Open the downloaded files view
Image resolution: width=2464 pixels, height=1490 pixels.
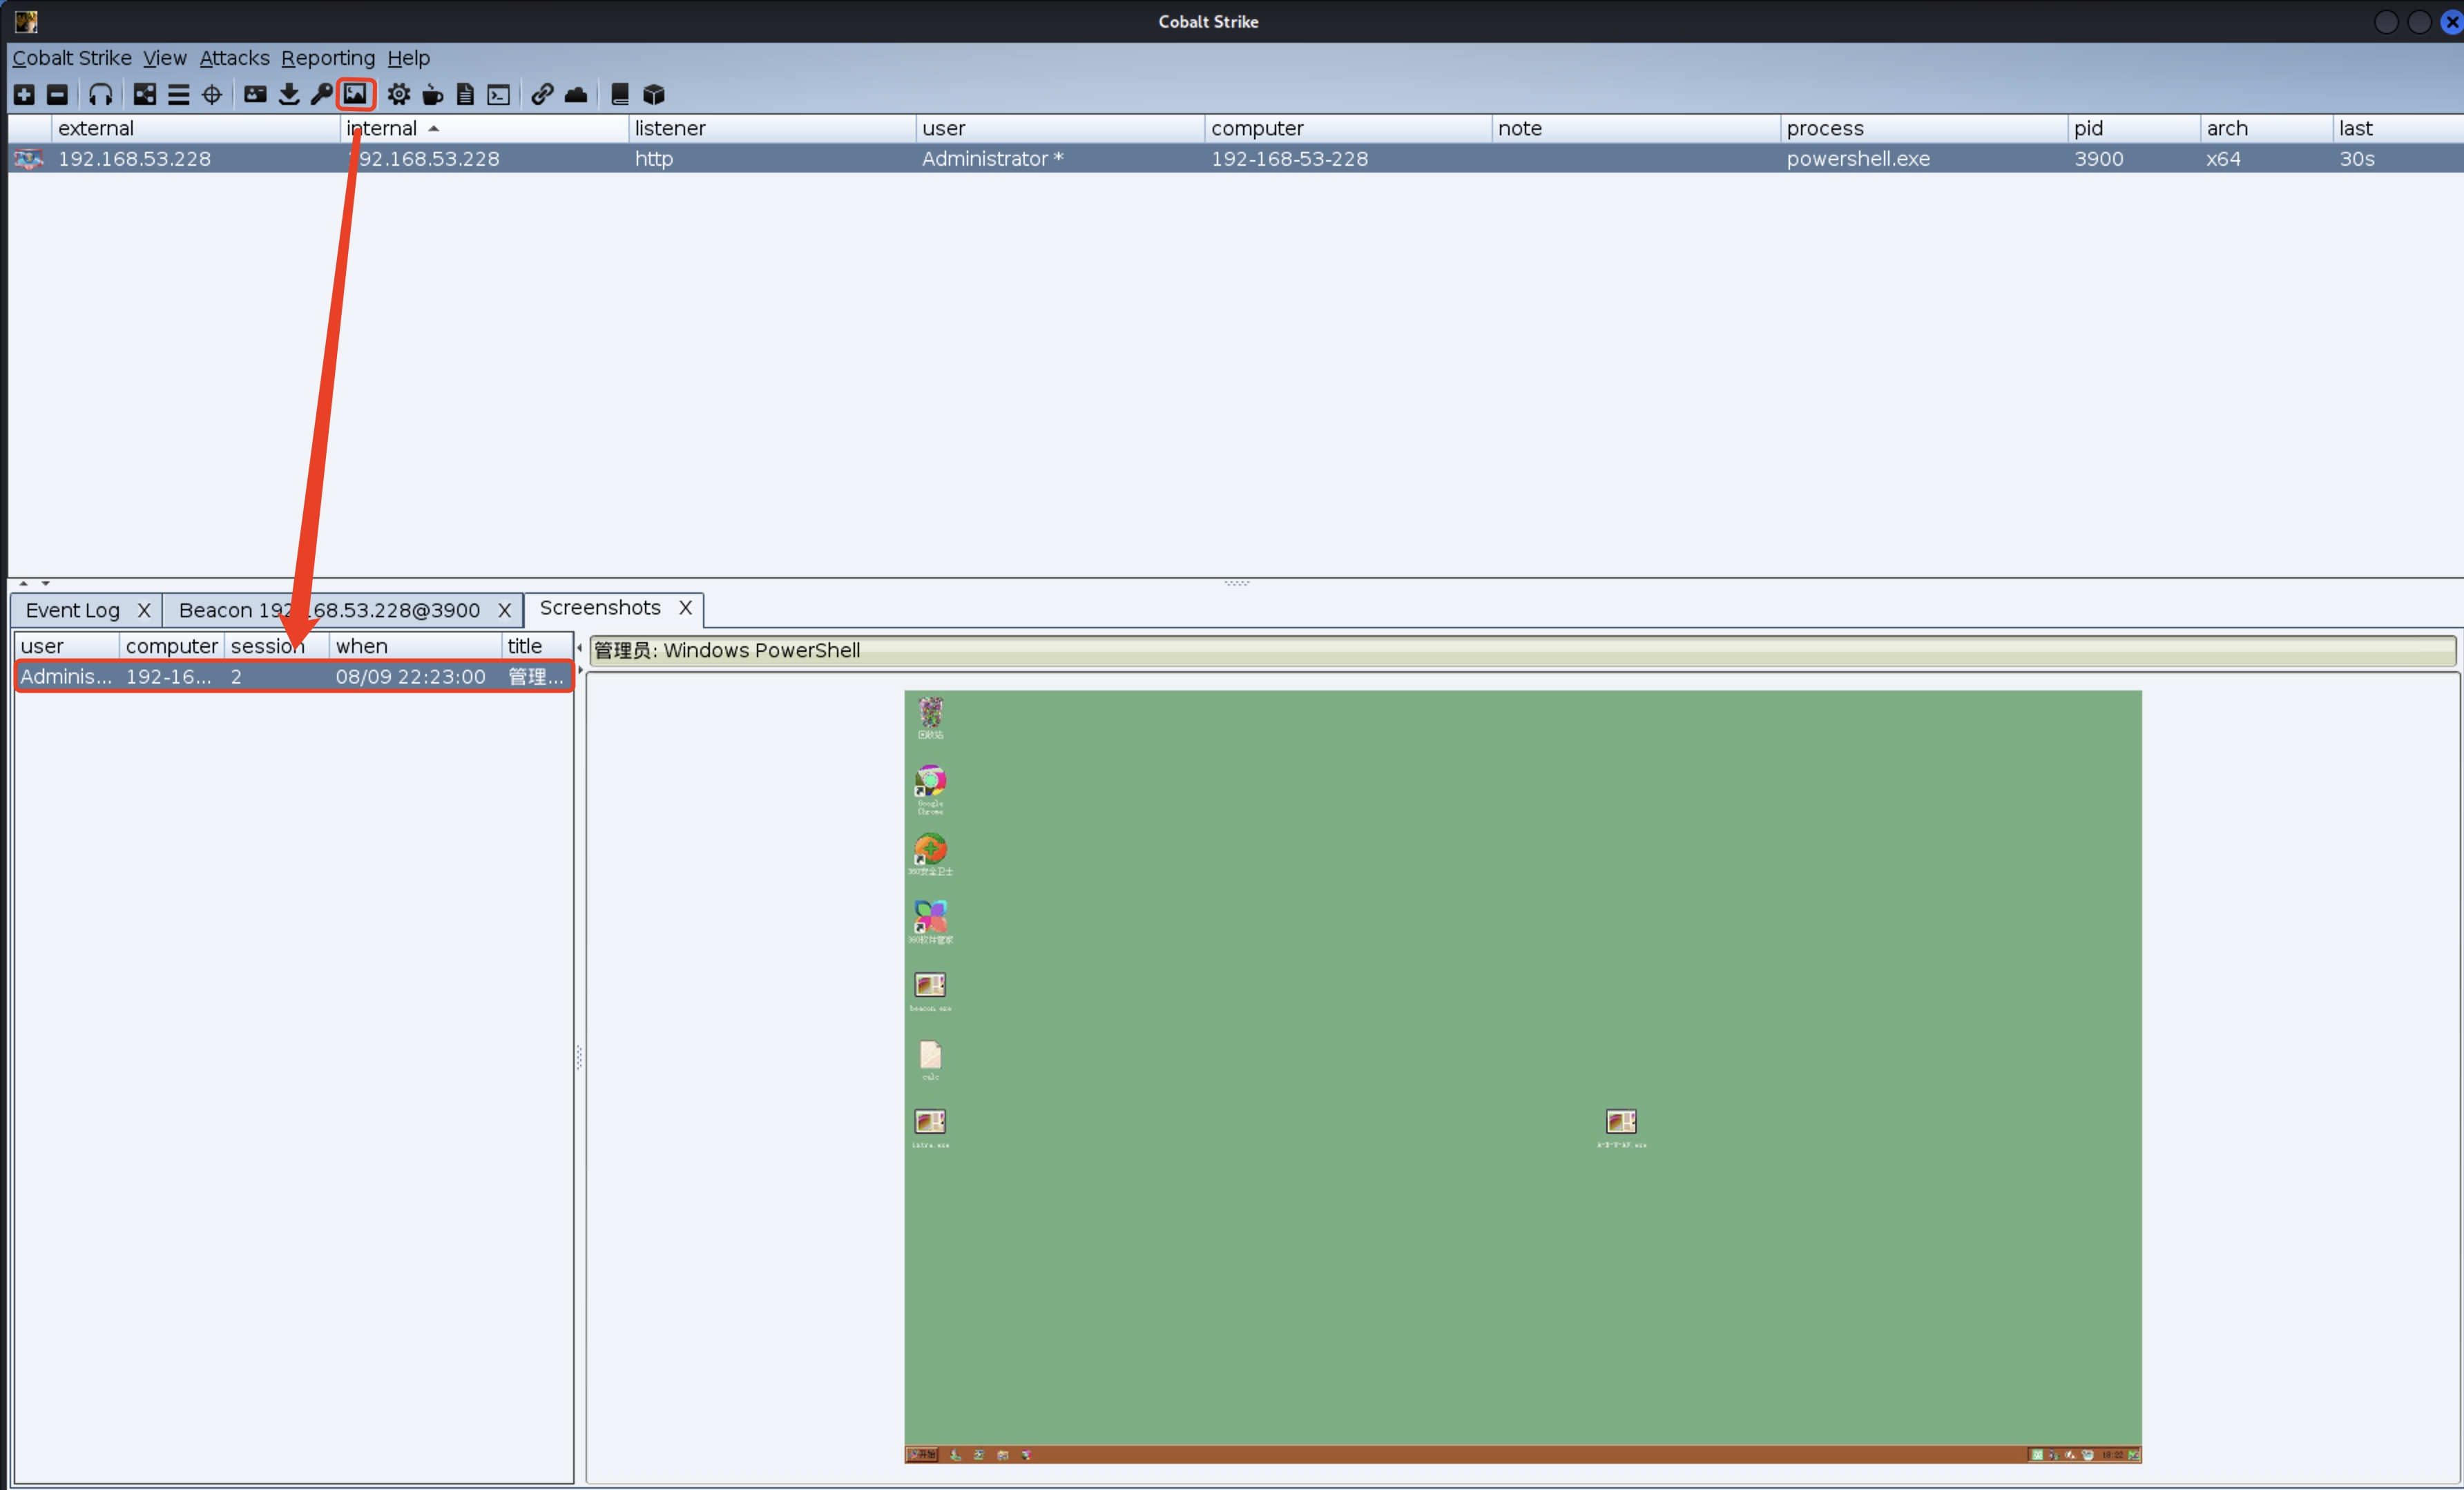click(289, 94)
